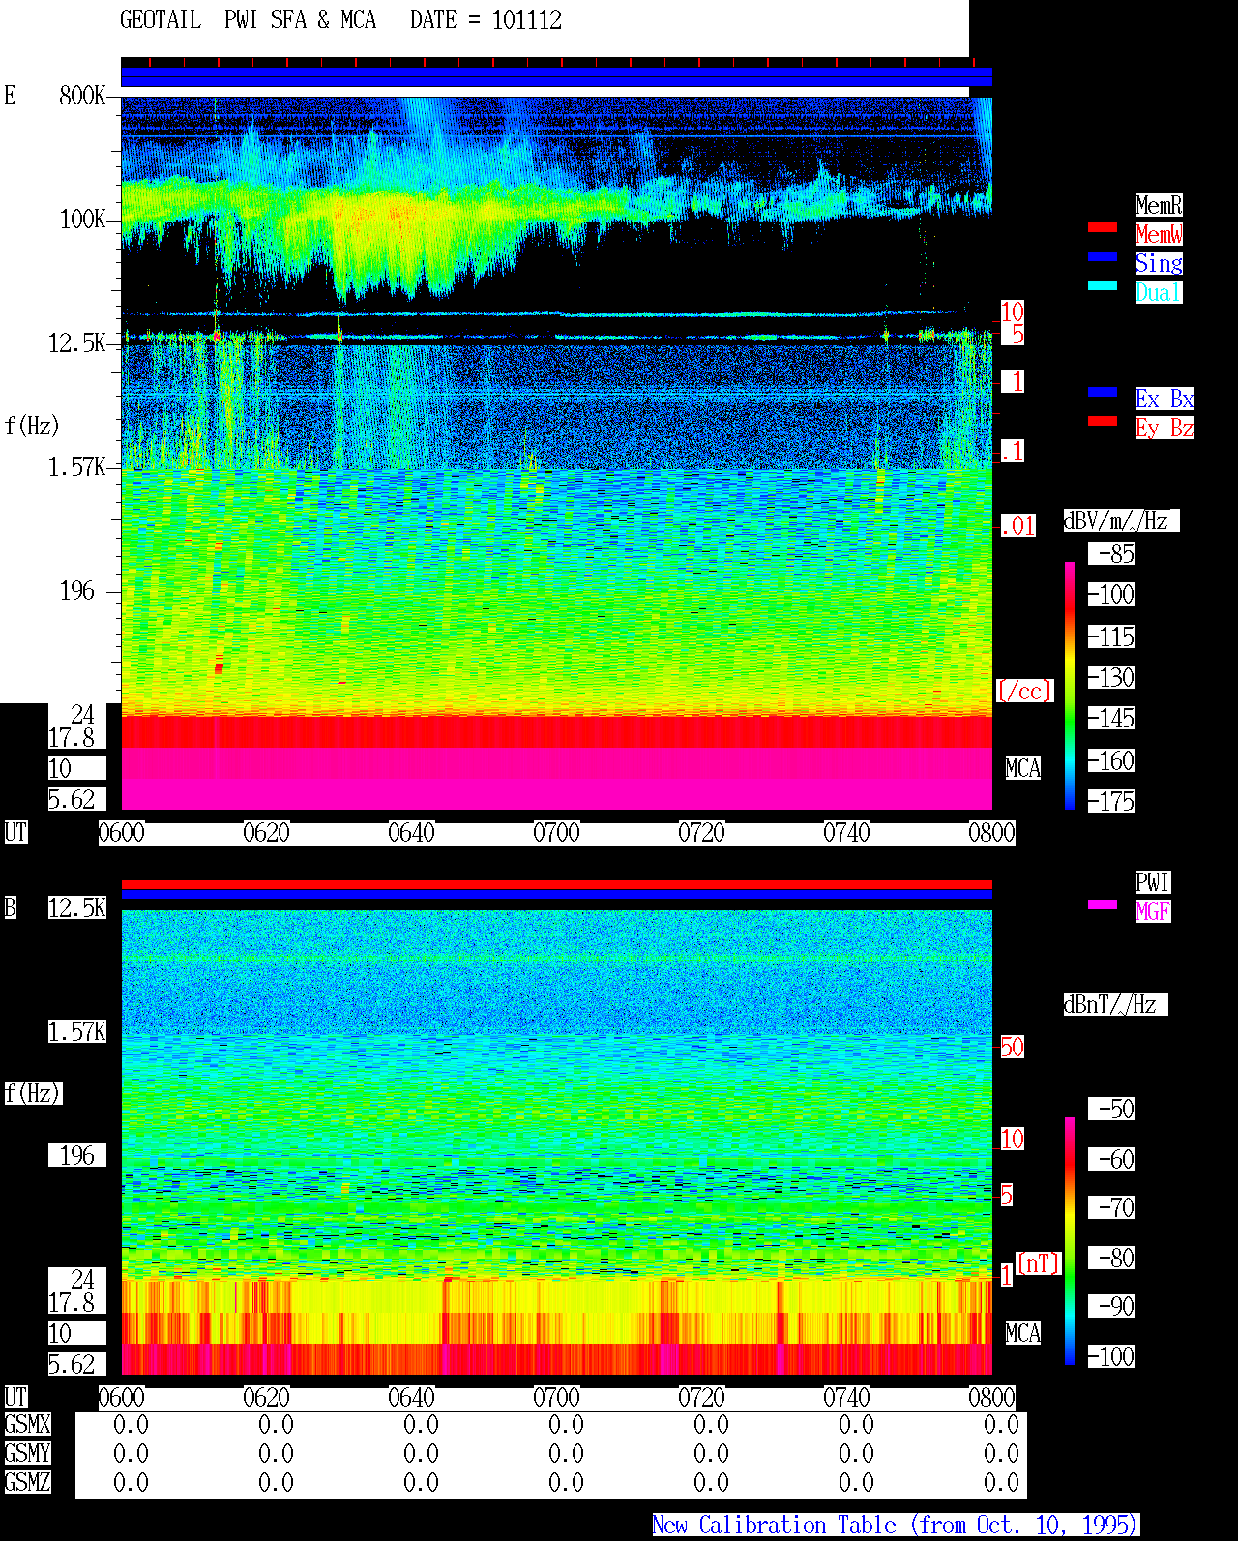Click the MemR legend label
Screen dimensions: 1238x1541
point(1159,205)
